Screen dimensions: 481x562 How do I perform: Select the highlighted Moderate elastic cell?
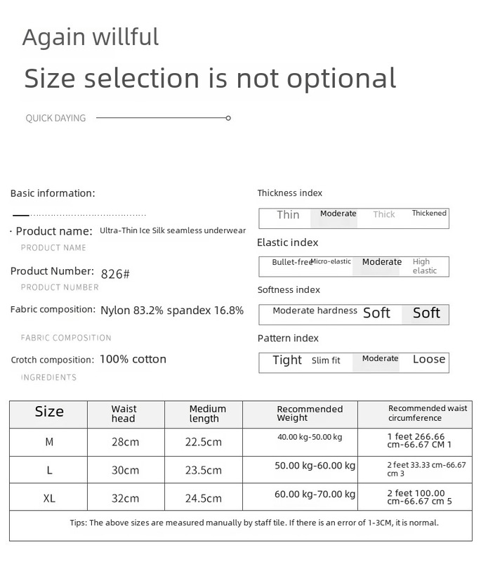(381, 262)
